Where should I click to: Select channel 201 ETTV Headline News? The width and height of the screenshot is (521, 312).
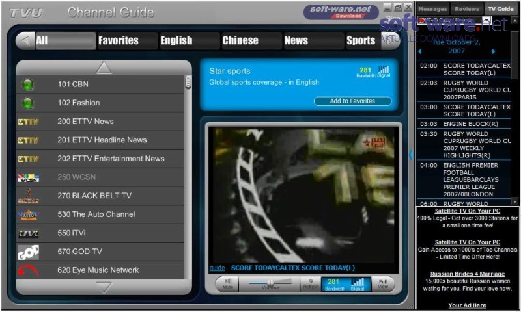[x=100, y=140]
